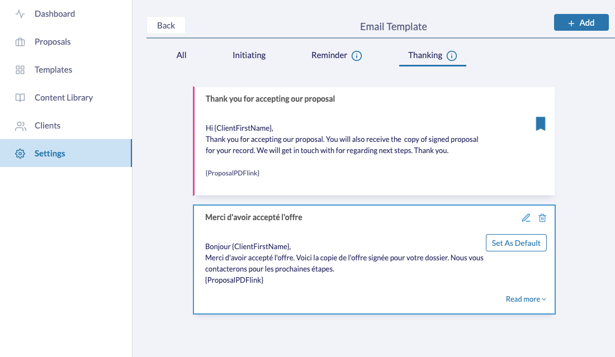
Task: Click the plus icon on Add button
Action: (571, 23)
